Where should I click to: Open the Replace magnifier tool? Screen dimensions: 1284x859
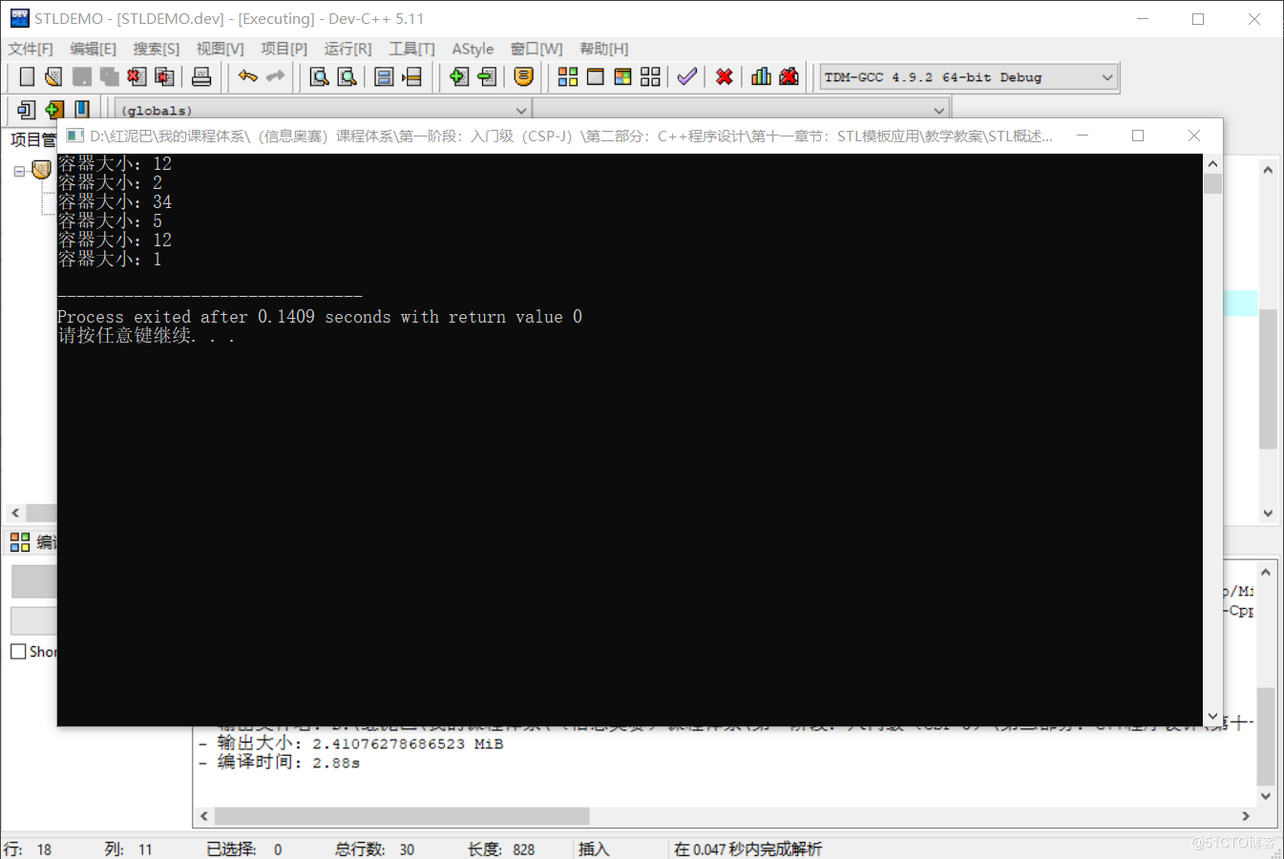(x=347, y=77)
